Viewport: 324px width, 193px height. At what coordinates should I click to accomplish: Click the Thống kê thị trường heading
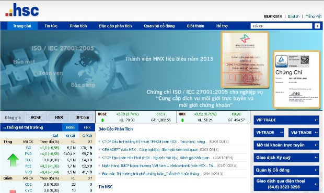tap(25, 127)
